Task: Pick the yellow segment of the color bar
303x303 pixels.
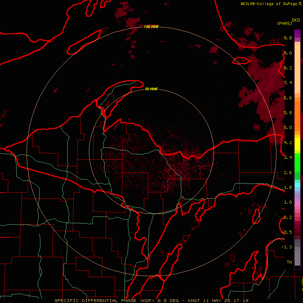Action: click(x=297, y=144)
